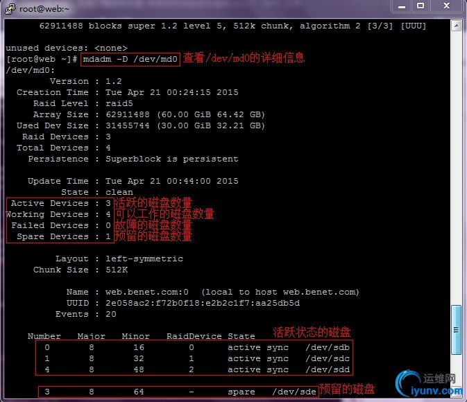Click the Update Time value line
This screenshot has width=467, height=402.
point(133,181)
